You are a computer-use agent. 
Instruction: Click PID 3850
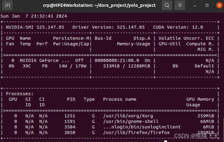tap(70, 133)
